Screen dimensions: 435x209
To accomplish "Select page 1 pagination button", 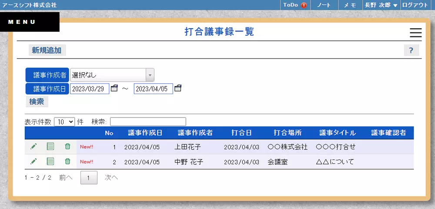I will [89, 178].
